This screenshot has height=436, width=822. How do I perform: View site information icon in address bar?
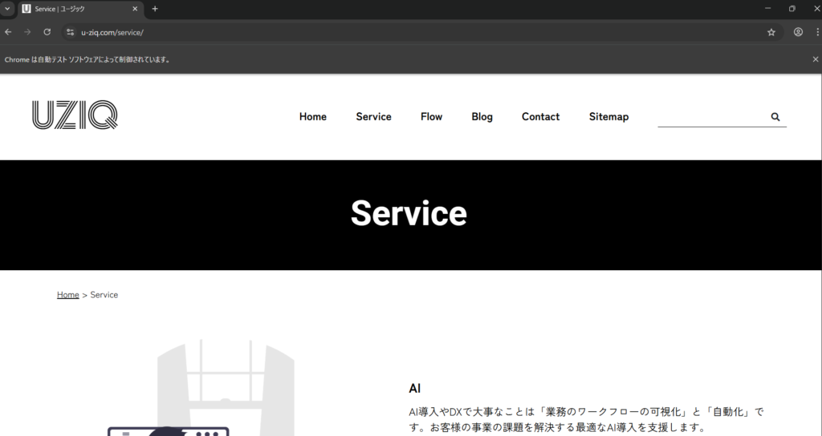click(70, 32)
